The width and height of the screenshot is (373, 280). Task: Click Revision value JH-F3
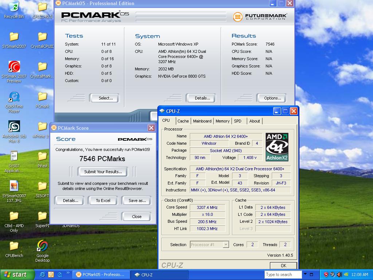(281, 183)
